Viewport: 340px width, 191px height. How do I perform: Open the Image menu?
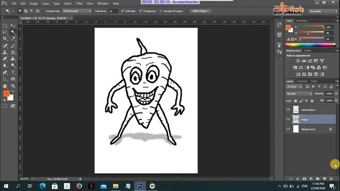coord(33,4)
